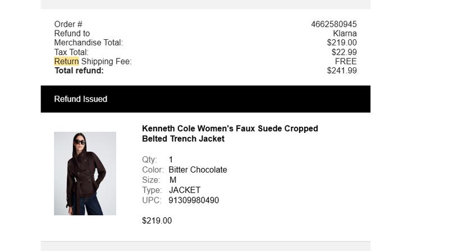
Task: Click the "Order #" label
Action: click(x=68, y=24)
